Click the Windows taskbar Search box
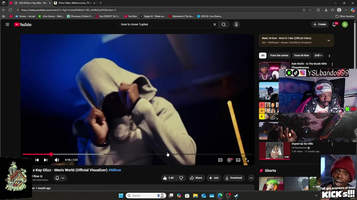Viewport: 357px width, 200px height. click(146, 196)
